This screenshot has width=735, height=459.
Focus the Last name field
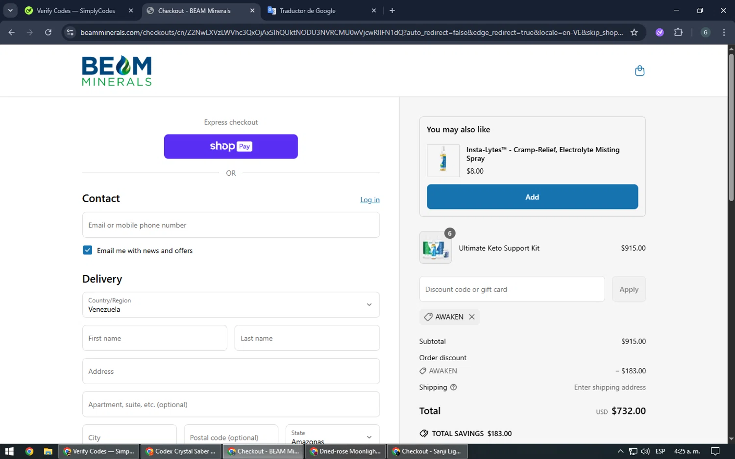click(307, 338)
